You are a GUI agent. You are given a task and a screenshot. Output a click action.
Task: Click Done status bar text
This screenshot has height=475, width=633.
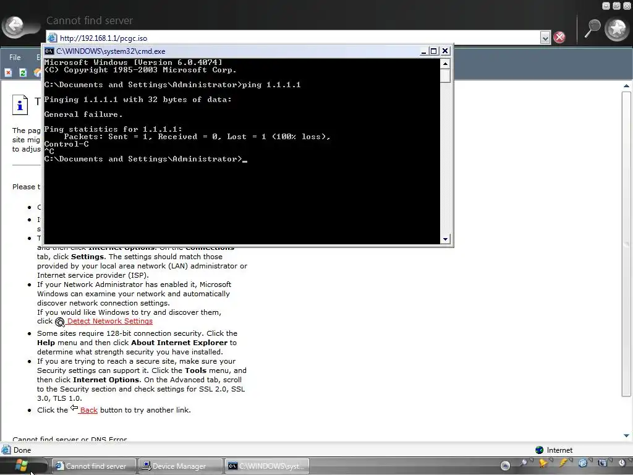pos(22,450)
